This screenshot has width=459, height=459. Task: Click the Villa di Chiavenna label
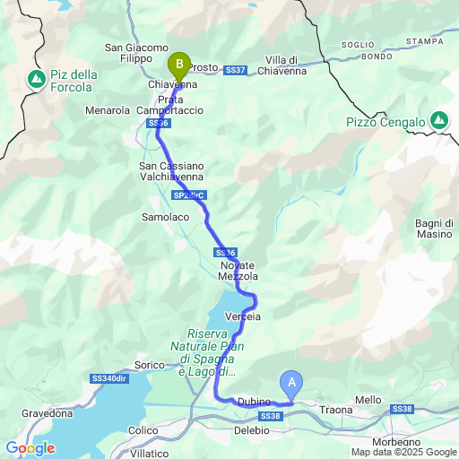click(x=281, y=65)
